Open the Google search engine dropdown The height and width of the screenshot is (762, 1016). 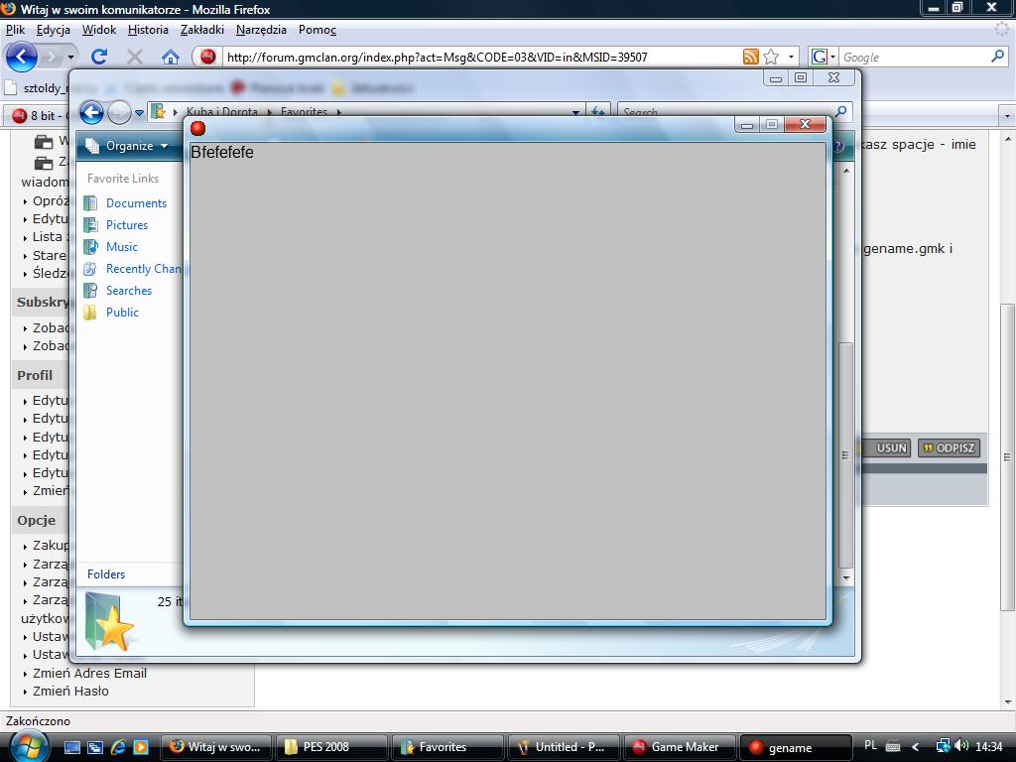[x=824, y=57]
